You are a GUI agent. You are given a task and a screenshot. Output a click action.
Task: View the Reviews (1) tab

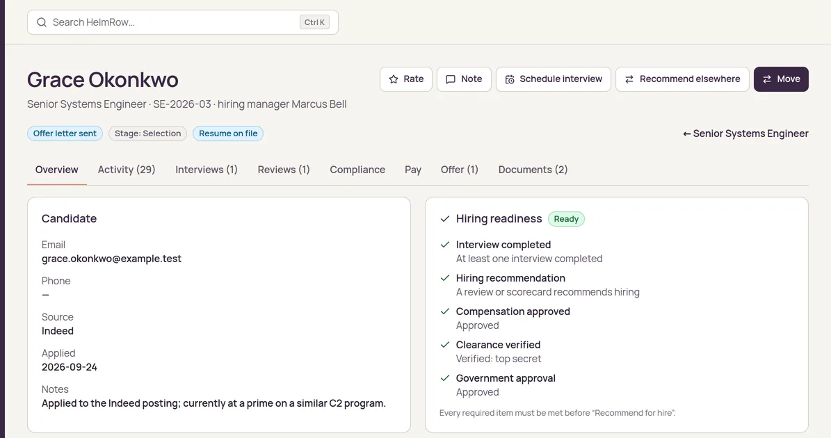[x=284, y=170]
